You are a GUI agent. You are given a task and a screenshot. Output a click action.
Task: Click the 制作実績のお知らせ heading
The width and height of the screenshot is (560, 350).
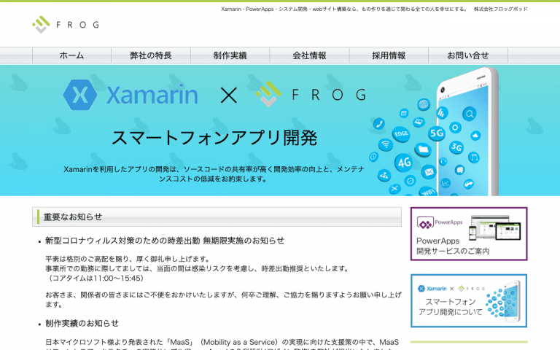pyautogui.click(x=82, y=323)
